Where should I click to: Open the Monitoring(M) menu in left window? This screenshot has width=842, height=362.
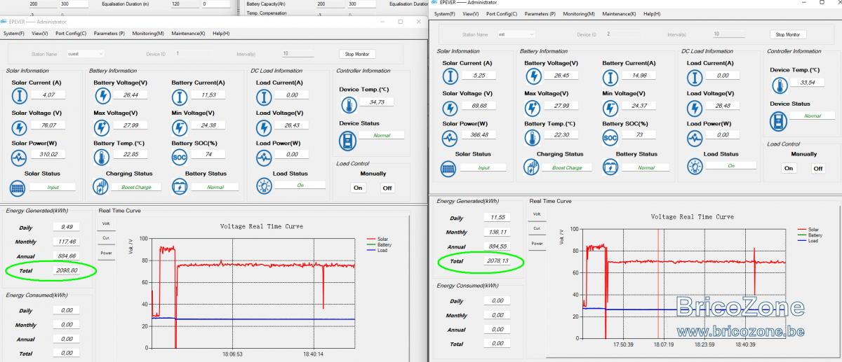[x=148, y=34]
